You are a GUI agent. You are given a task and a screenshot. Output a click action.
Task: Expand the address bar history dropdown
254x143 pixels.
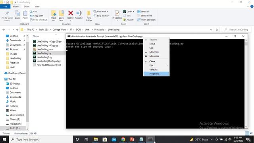211,30
